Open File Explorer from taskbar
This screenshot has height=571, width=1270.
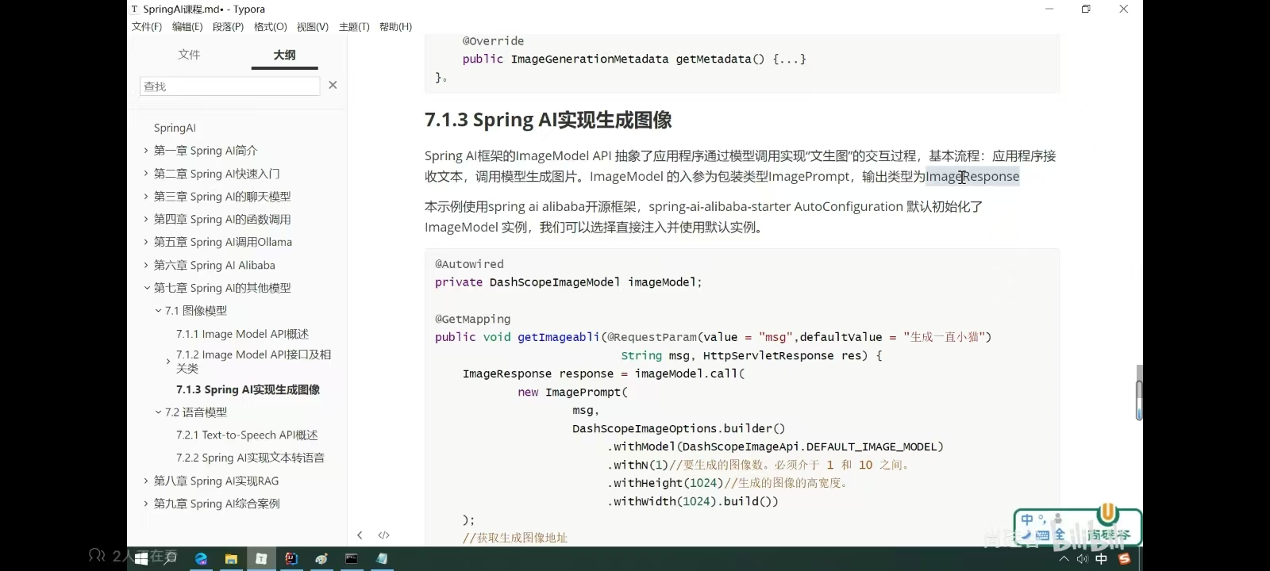231,559
